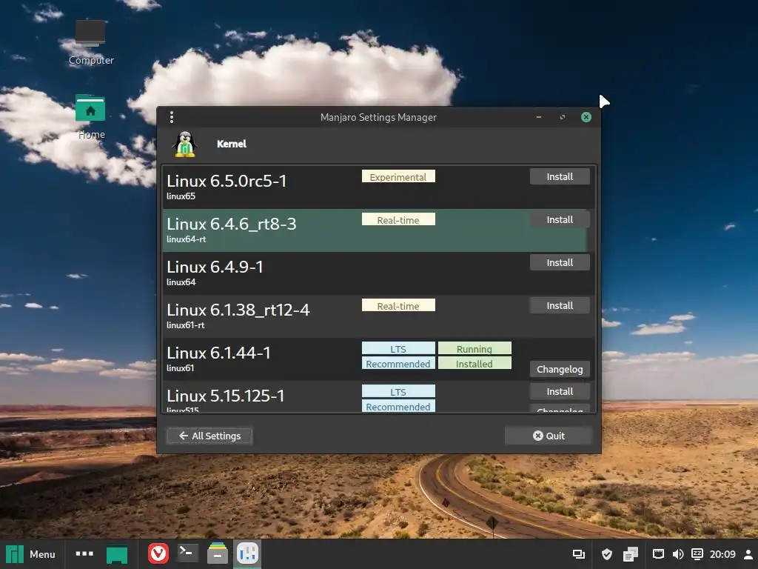Click LTS tag on Linux 6.1.44-1
The width and height of the screenshot is (758, 569).
pos(398,348)
